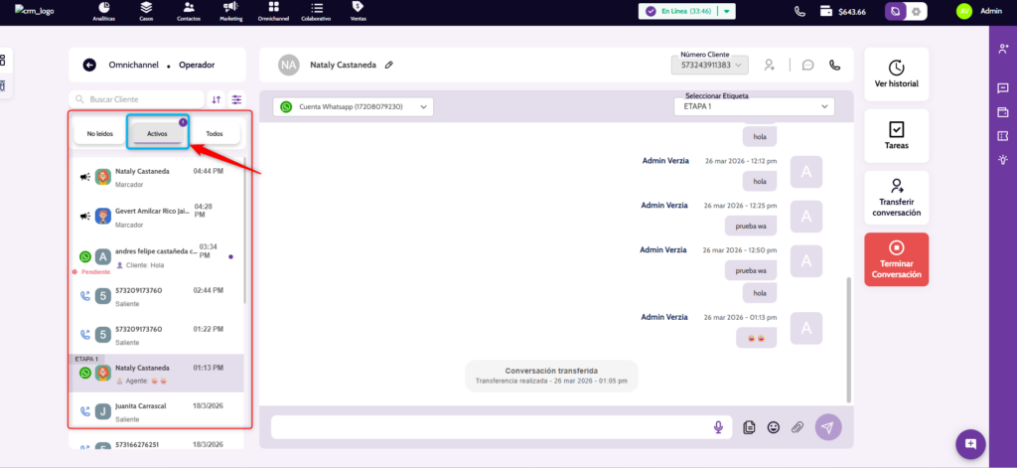Edit contact name with pencil icon

click(x=389, y=65)
